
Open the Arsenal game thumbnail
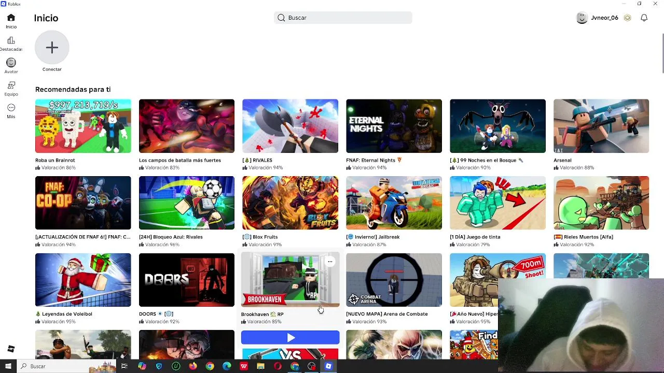pyautogui.click(x=601, y=126)
